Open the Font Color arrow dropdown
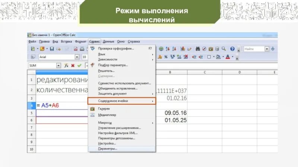This screenshot has width=298, height=167. pos(232,57)
